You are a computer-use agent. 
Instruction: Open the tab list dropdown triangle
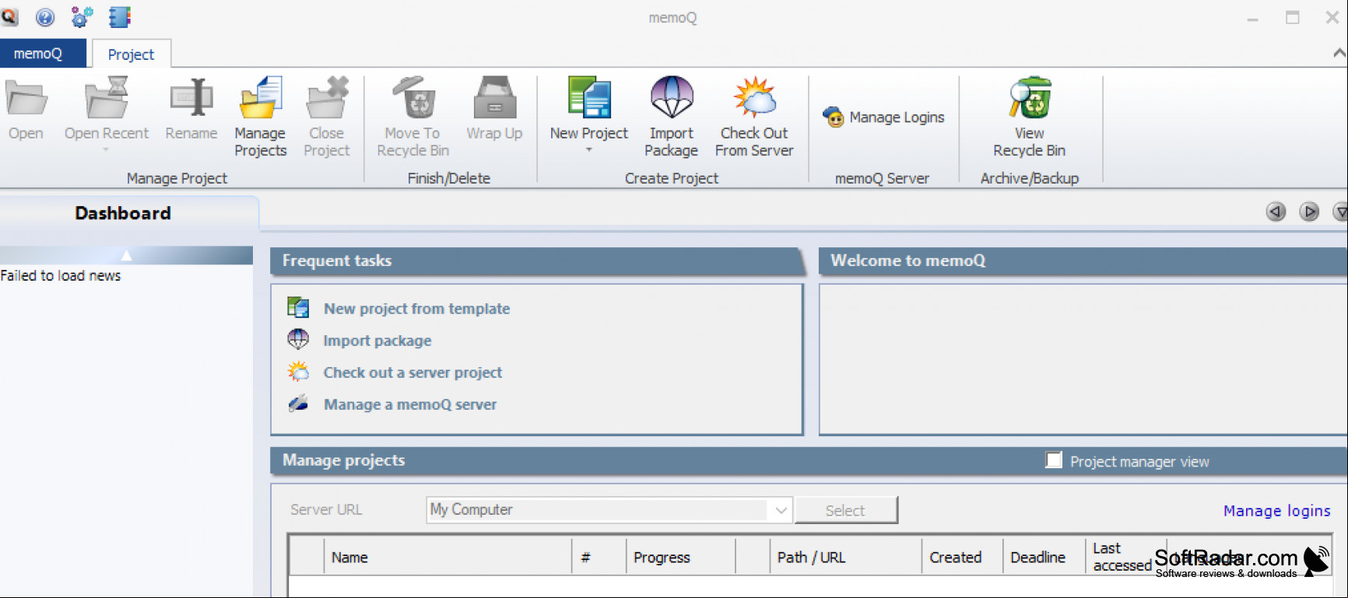point(1340,212)
